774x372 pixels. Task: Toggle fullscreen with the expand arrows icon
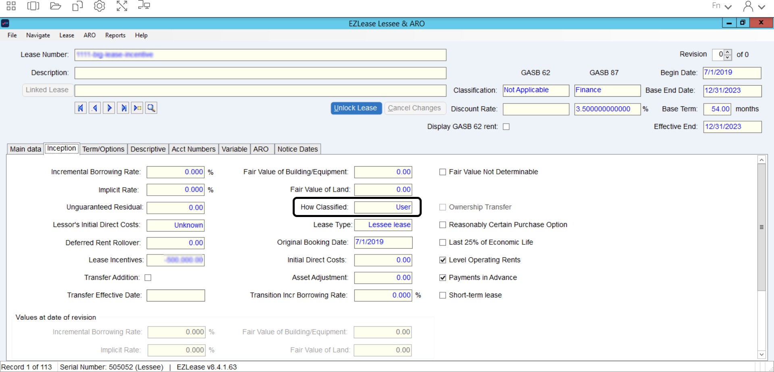coord(122,6)
